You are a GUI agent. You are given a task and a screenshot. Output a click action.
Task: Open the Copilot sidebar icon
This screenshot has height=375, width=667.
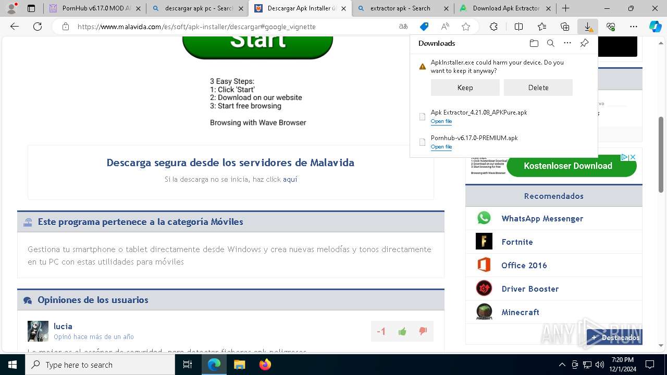click(x=655, y=27)
